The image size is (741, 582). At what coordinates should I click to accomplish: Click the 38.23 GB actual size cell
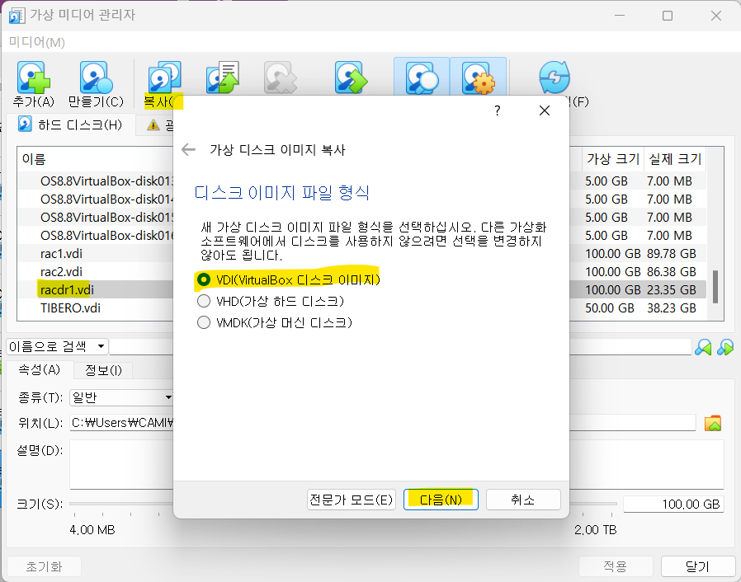672,308
